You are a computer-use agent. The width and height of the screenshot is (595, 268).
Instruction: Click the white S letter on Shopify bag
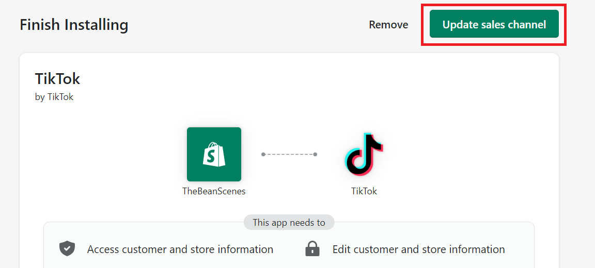(x=214, y=156)
